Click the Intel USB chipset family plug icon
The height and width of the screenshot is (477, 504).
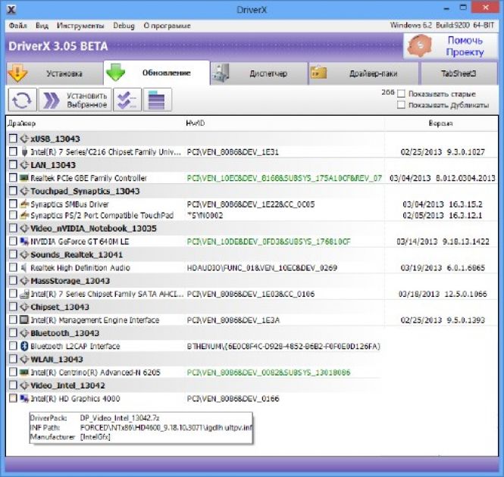click(24, 151)
